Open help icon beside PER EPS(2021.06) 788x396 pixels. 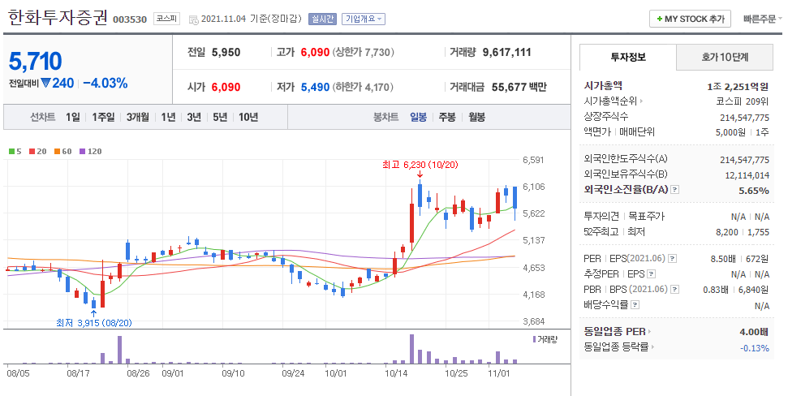672,259
